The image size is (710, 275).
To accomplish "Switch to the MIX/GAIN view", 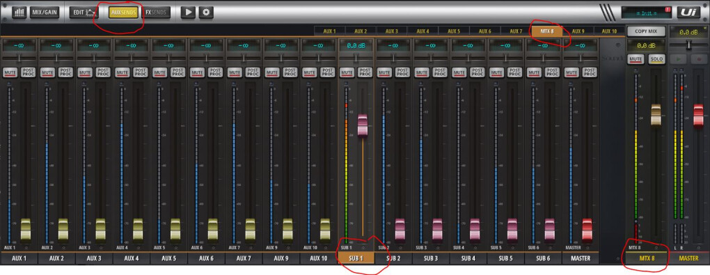I will 45,13.
